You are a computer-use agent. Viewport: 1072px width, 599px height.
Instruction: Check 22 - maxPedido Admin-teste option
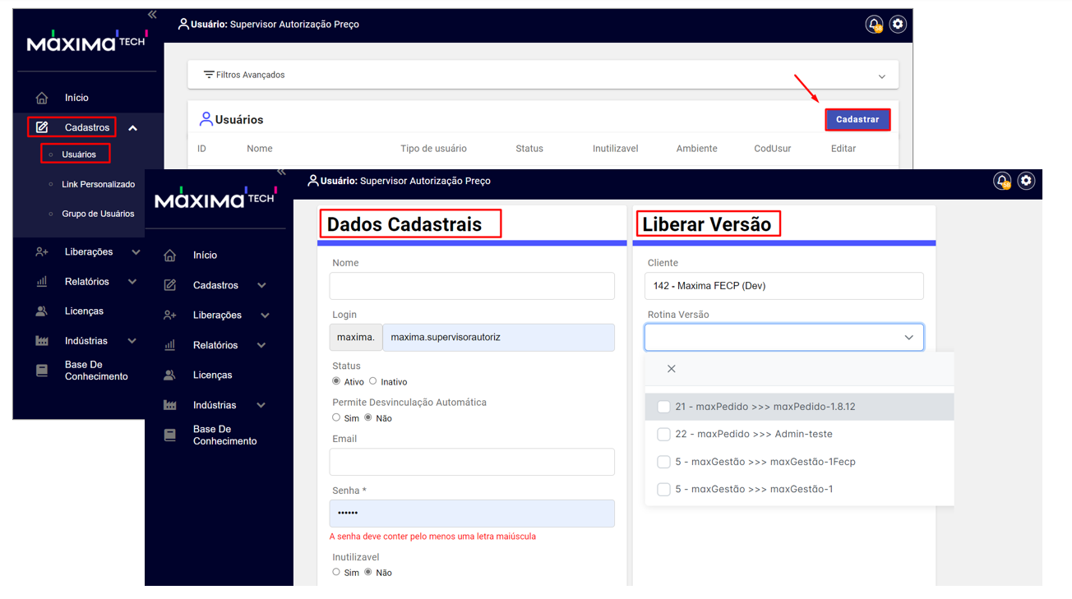[x=663, y=434]
